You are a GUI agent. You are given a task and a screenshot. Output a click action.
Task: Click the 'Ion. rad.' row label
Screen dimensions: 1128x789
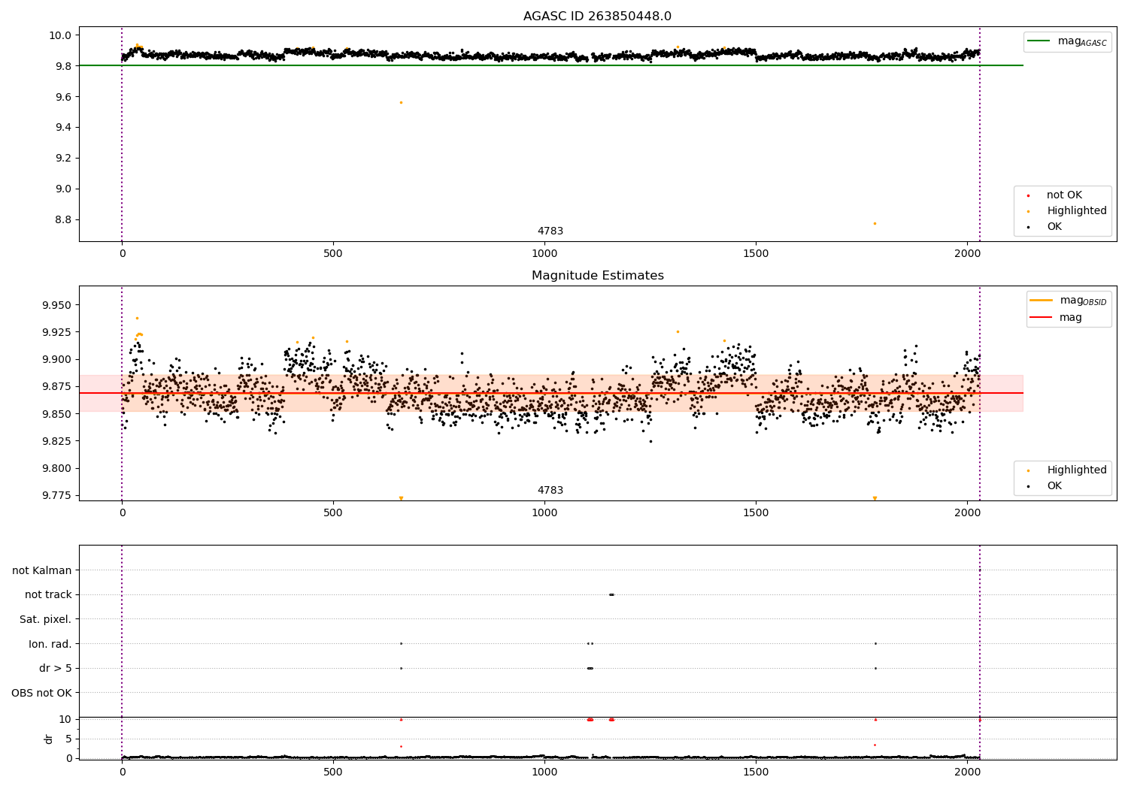50,644
